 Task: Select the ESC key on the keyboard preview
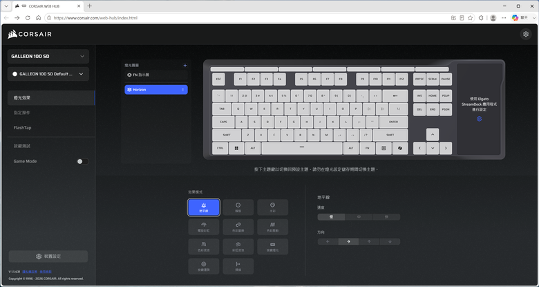pos(218,79)
